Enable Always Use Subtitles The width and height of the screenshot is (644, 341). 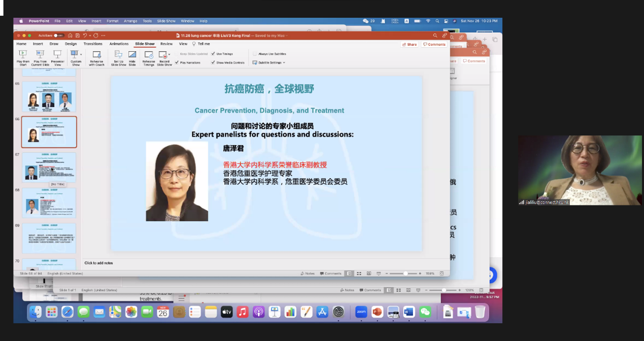[x=255, y=54]
